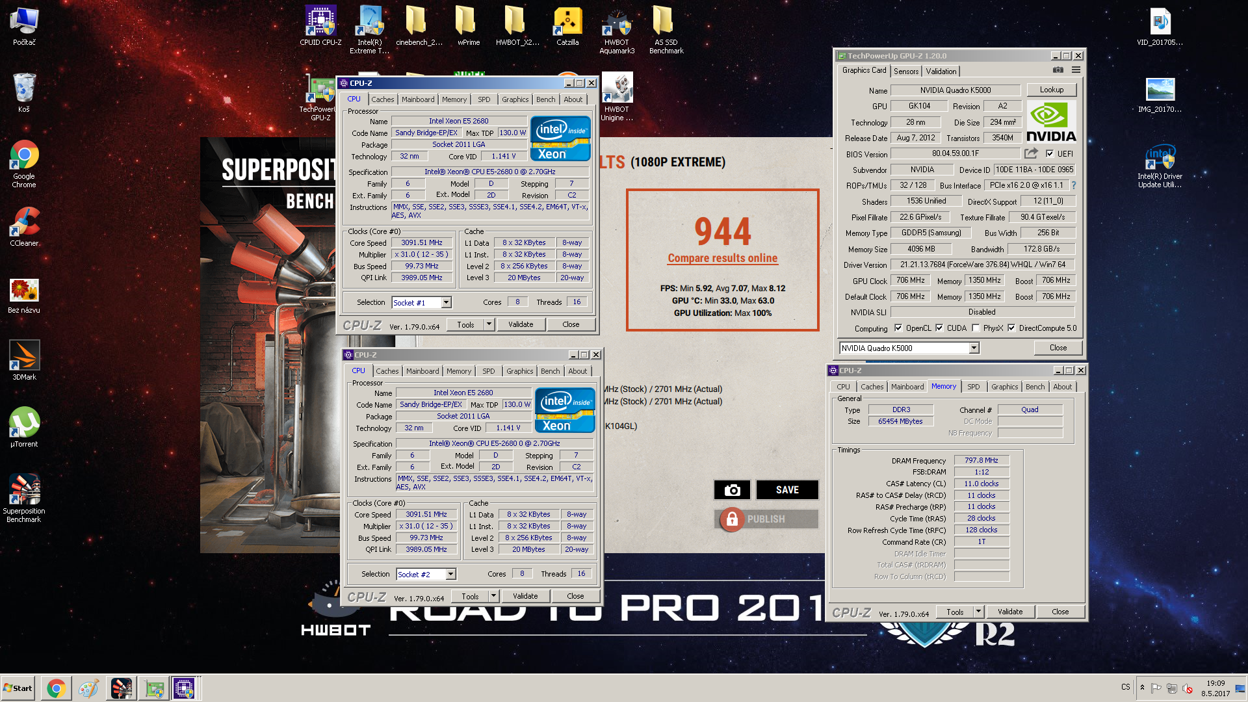Click the DRAM Frequency value 797.8 MHz
The image size is (1248, 702).
point(981,460)
